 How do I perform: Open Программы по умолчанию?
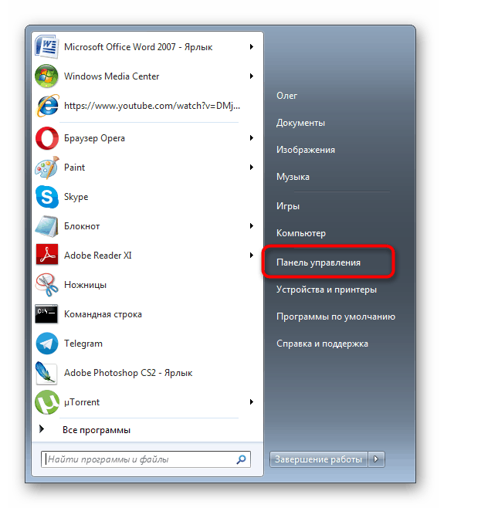point(336,317)
